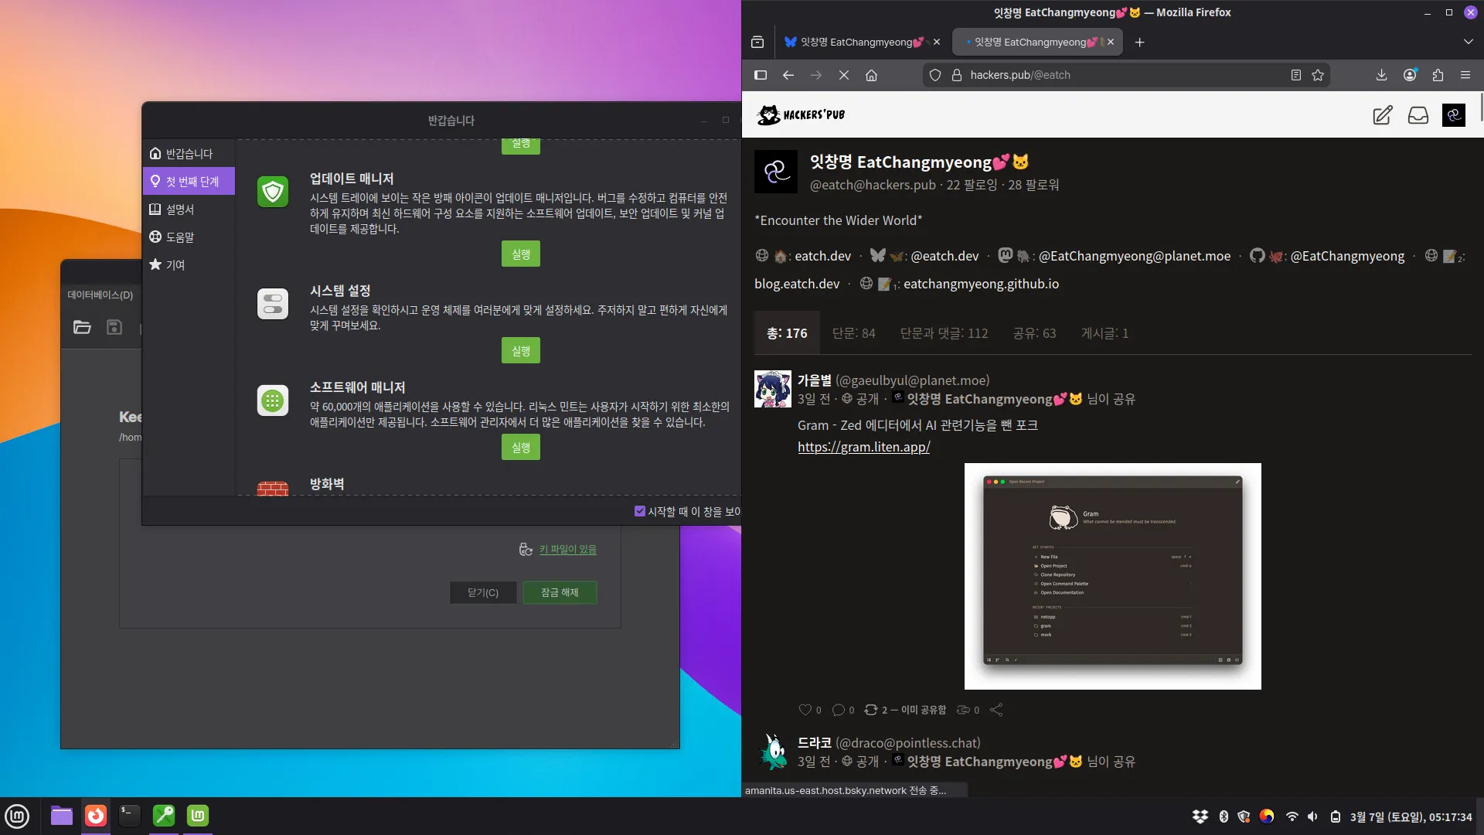
Task: Bookmark page with star icon
Action: pos(1318,75)
